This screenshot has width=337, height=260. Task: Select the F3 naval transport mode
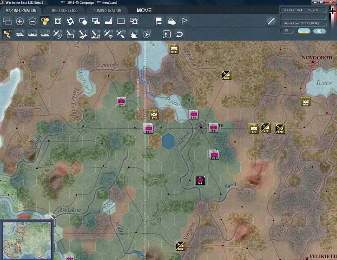[32, 34]
